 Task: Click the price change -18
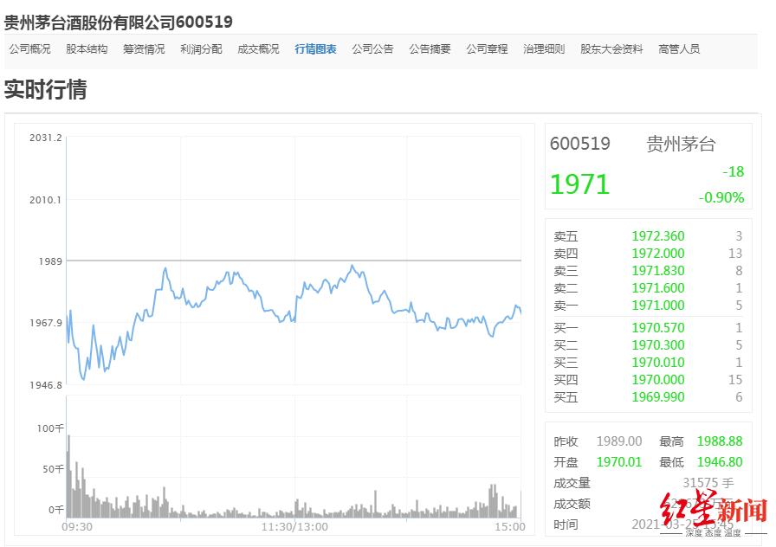tap(733, 171)
